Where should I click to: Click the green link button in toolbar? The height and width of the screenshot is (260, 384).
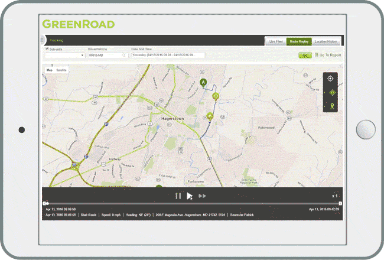click(x=305, y=55)
